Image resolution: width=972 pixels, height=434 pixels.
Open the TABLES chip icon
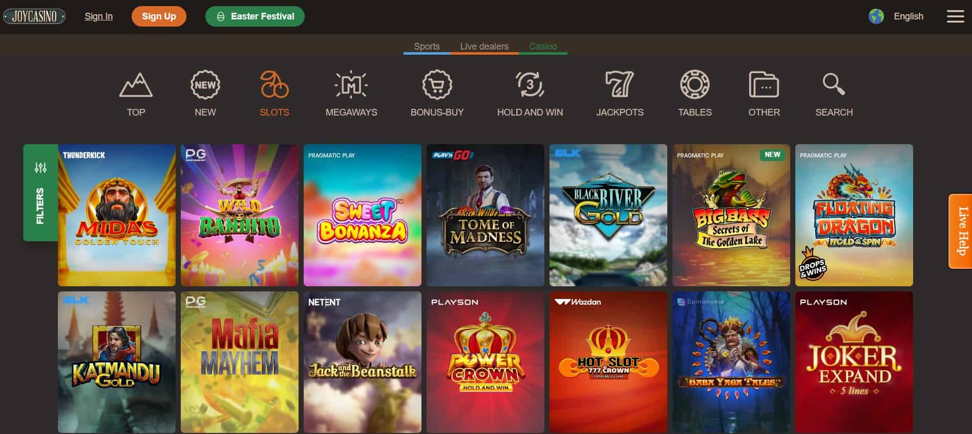[x=694, y=84]
